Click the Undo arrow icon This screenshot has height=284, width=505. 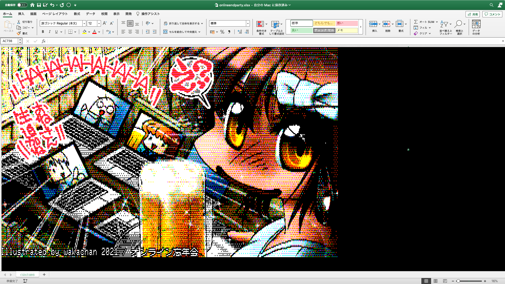point(52,5)
